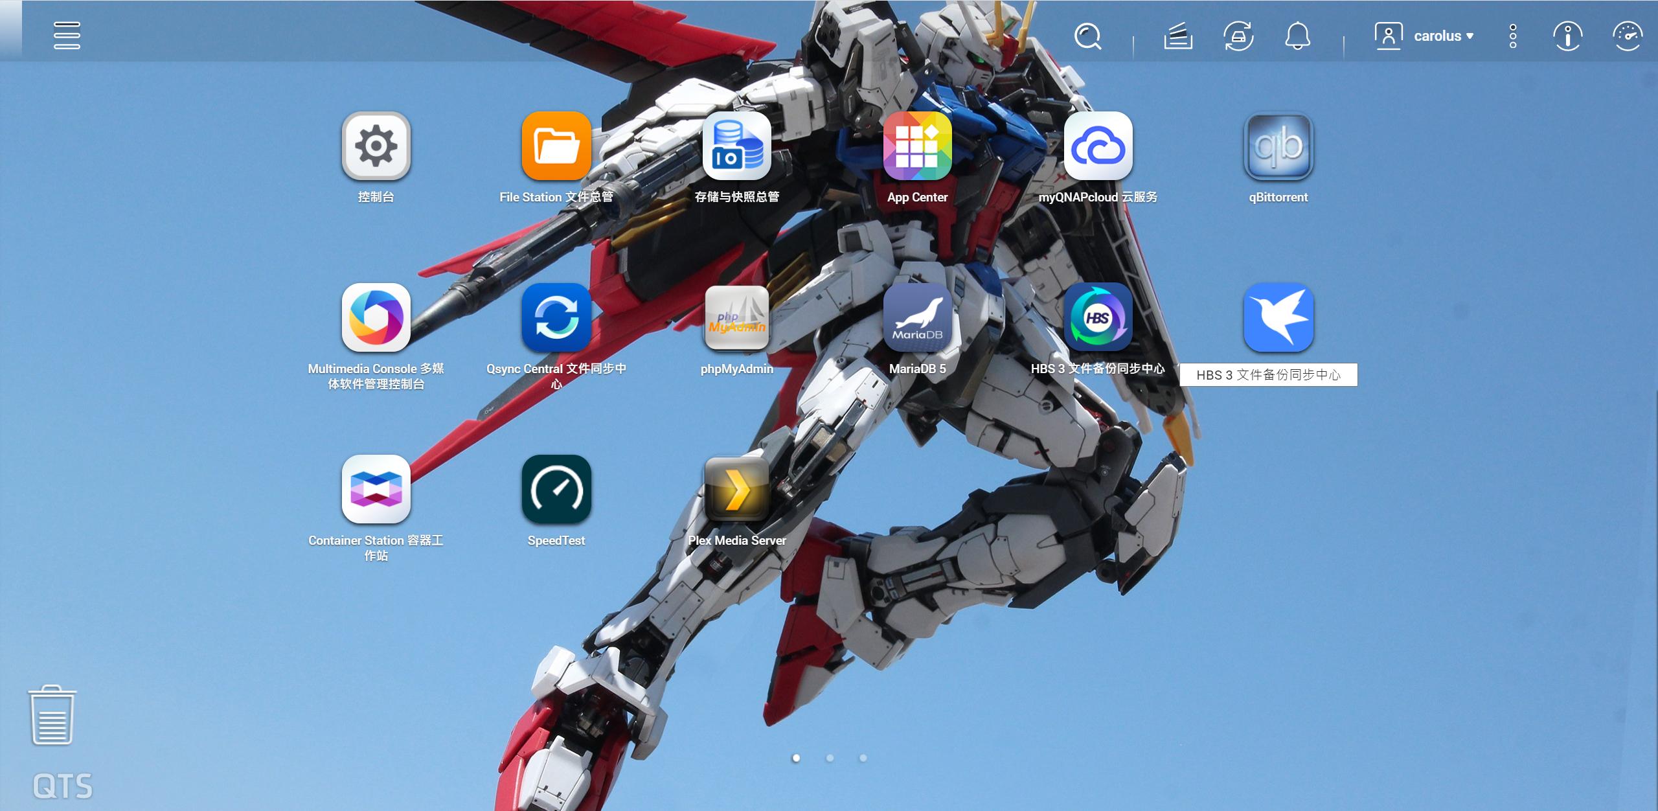
Task: Launch App Center
Action: 917,146
